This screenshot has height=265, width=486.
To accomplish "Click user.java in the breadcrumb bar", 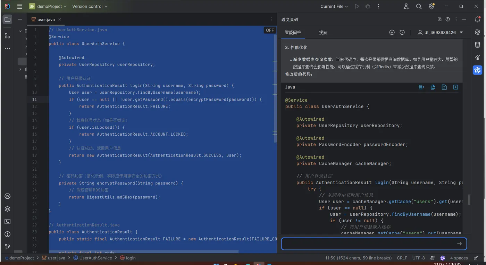I will pyautogui.click(x=53, y=258).
